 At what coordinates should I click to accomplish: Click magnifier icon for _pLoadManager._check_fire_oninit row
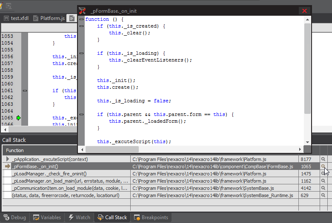tap(323, 174)
